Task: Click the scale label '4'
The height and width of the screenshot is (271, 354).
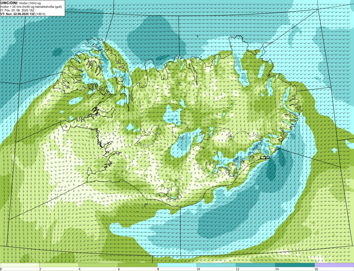Action: pyautogui.click(x=79, y=269)
